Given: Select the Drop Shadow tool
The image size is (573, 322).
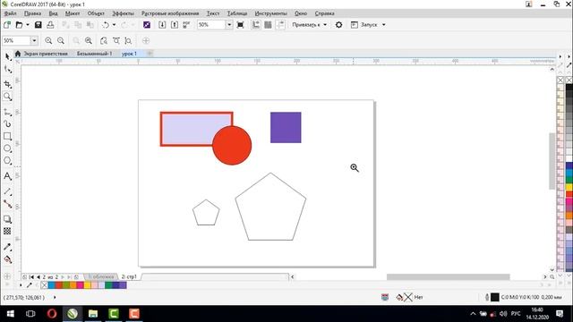Looking at the screenshot, I should (x=8, y=219).
